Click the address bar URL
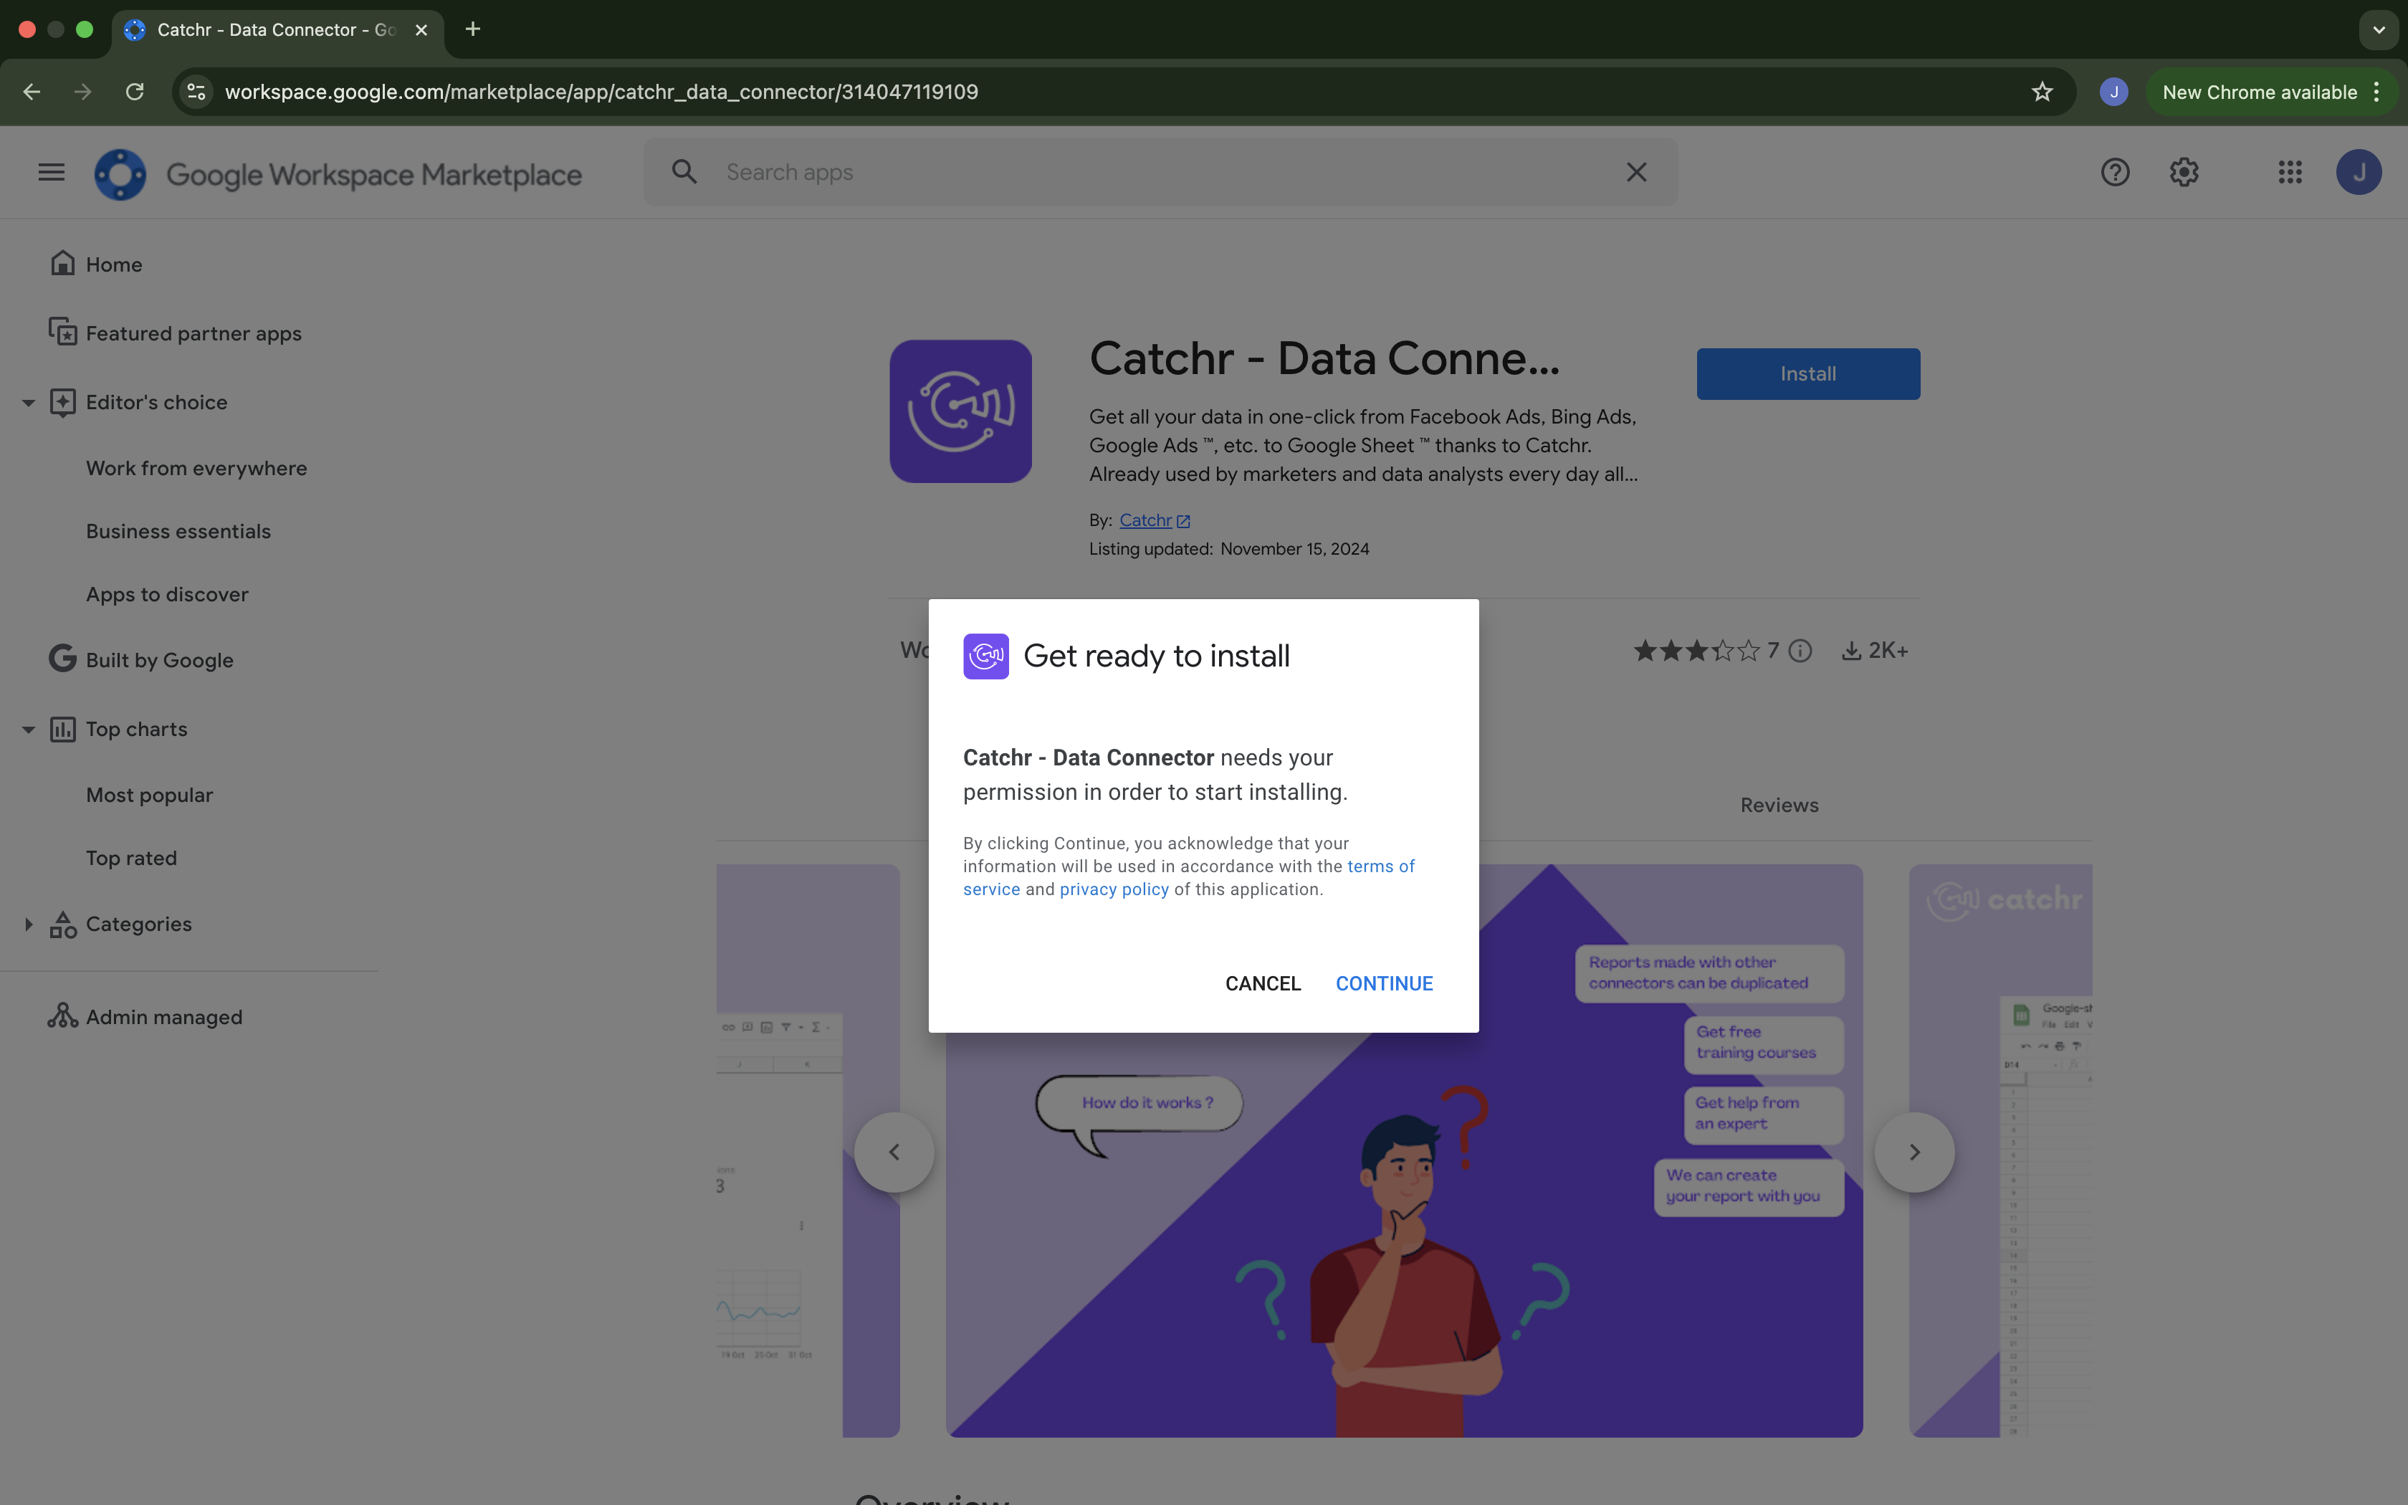The width and height of the screenshot is (2408, 1505). tap(601, 92)
